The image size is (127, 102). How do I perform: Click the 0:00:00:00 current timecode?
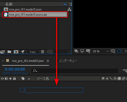(15, 69)
